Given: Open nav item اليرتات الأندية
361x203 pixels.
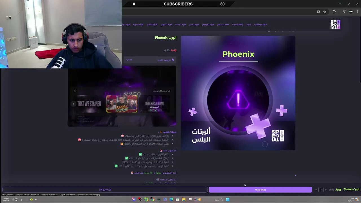Looking at the screenshot, I should click(x=152, y=25).
